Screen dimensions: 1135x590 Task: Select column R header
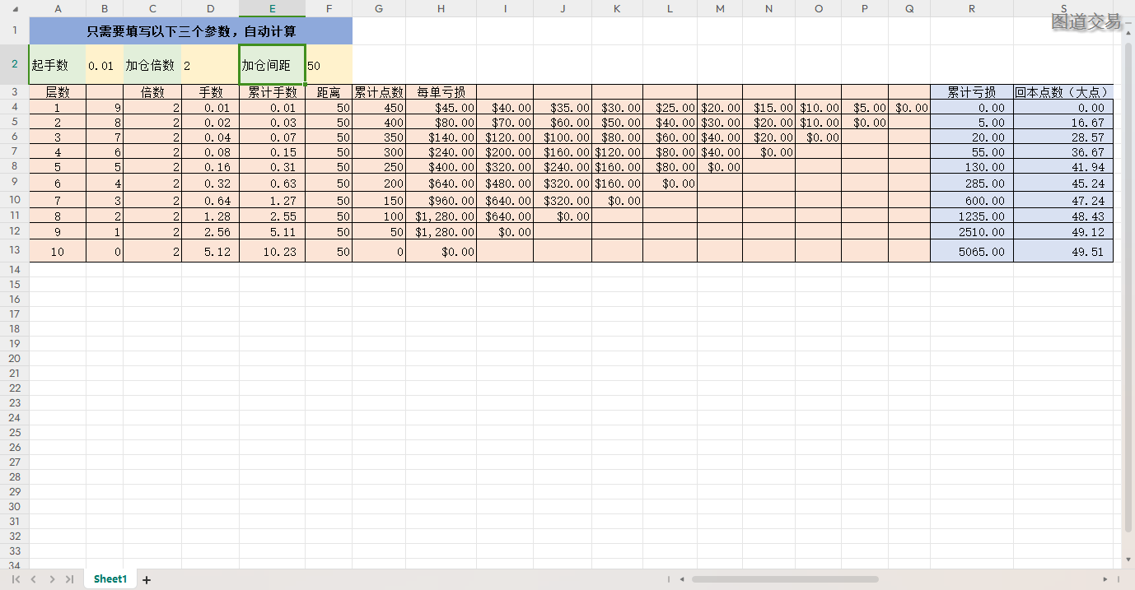coord(971,8)
